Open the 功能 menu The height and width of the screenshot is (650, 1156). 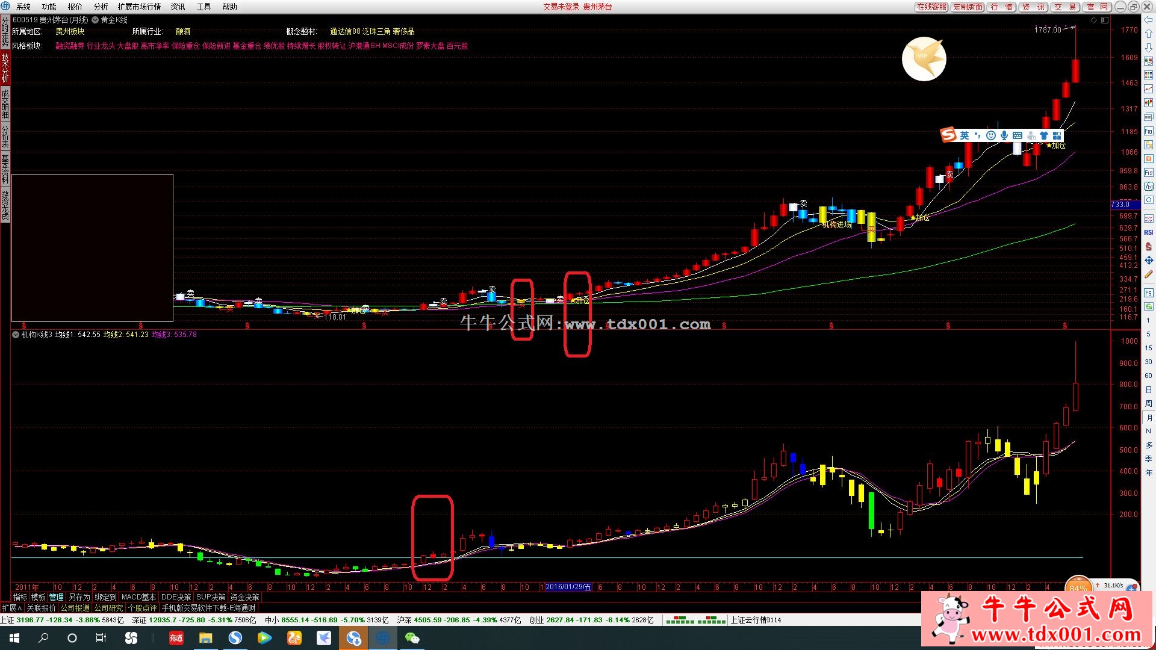point(49,7)
